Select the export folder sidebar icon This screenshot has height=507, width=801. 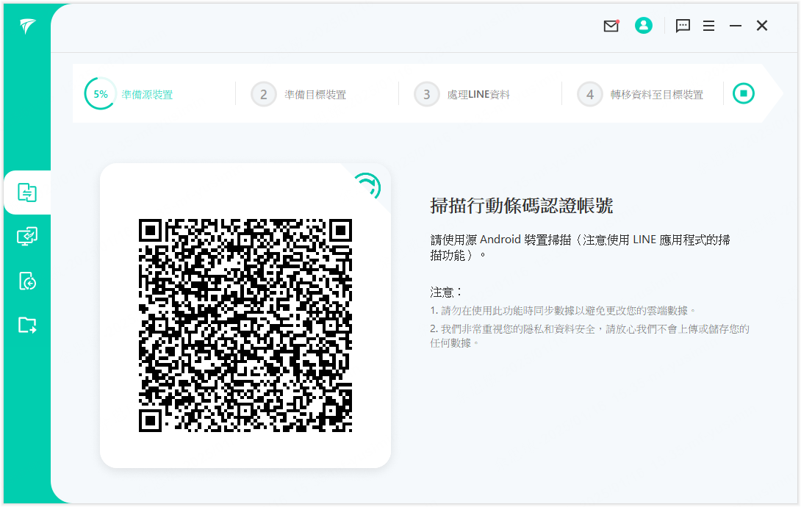27,325
